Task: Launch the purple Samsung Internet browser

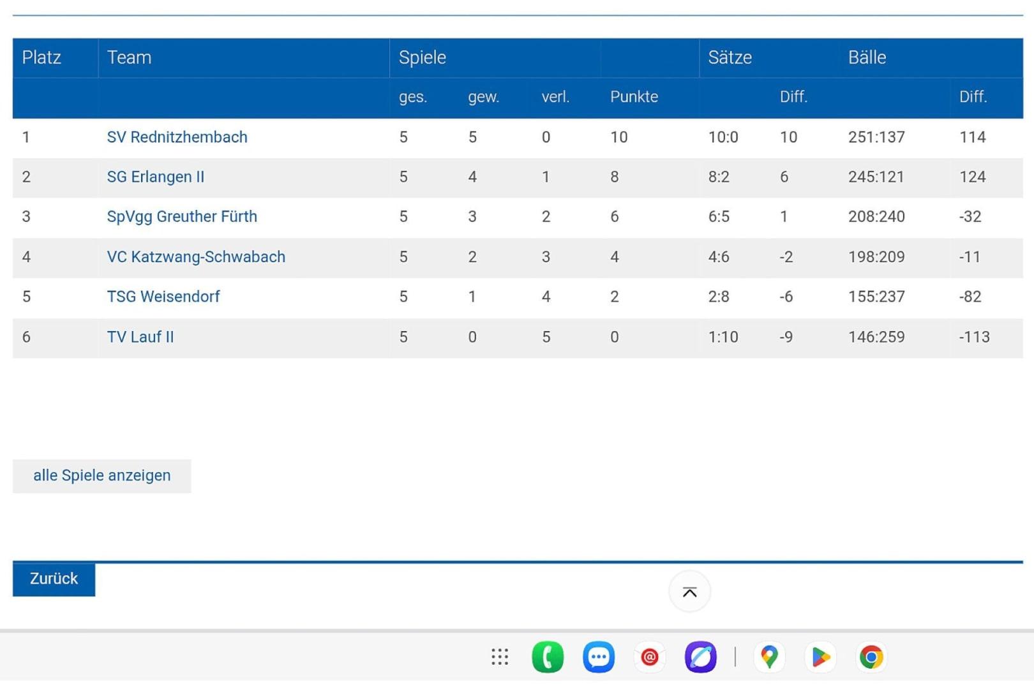Action: (x=701, y=656)
